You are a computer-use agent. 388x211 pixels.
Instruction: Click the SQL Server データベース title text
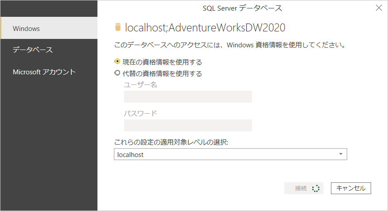(x=242, y=8)
